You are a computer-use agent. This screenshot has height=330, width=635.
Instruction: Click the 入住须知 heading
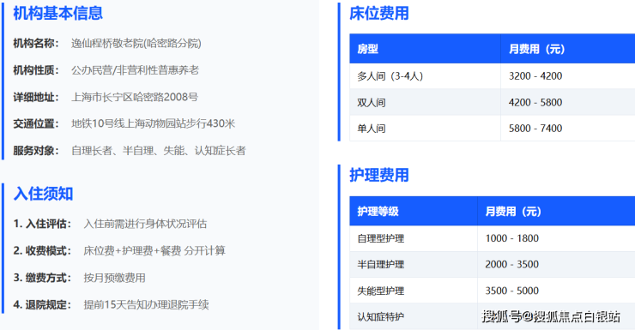click(x=43, y=194)
